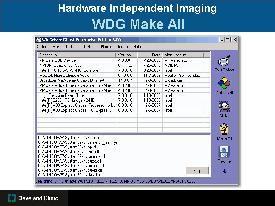Screen dimensions: 275x206
Task: Minimize the WinDriver Ghost window
Action: 222,40
